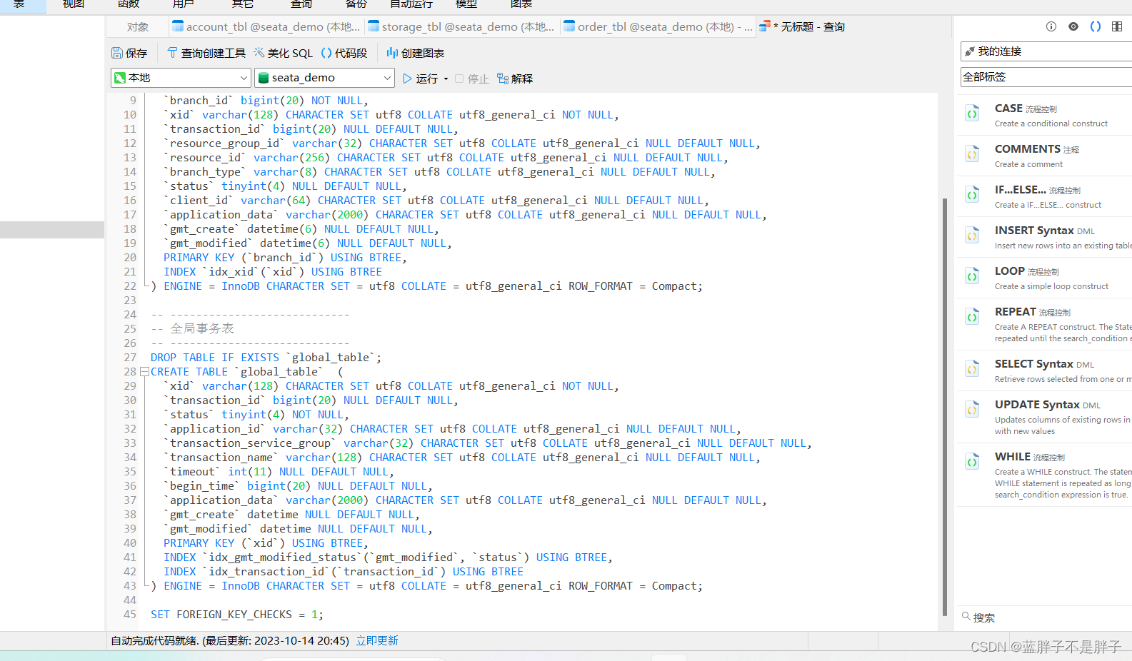Select COMMENTS snippet title

[x=1028, y=149]
